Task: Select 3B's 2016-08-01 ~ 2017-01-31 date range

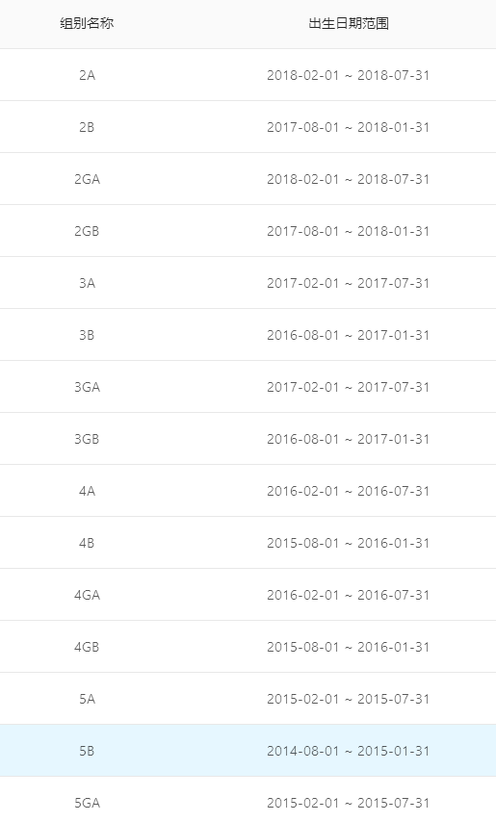Action: click(348, 334)
